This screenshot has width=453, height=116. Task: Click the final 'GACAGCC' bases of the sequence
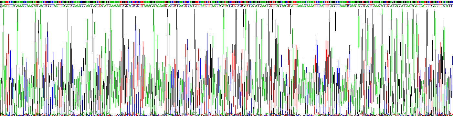447,5
